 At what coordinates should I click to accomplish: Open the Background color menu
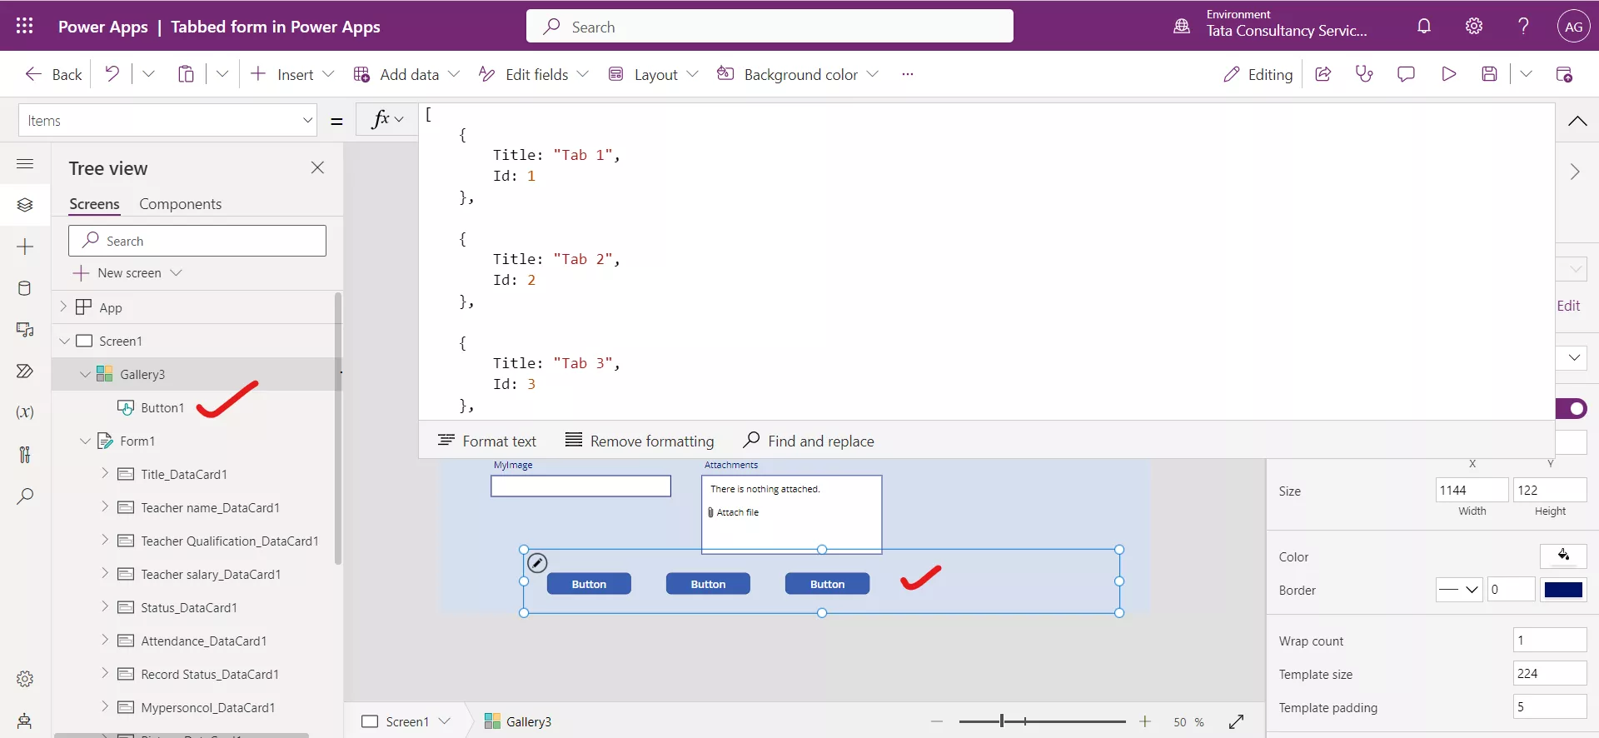pos(798,74)
